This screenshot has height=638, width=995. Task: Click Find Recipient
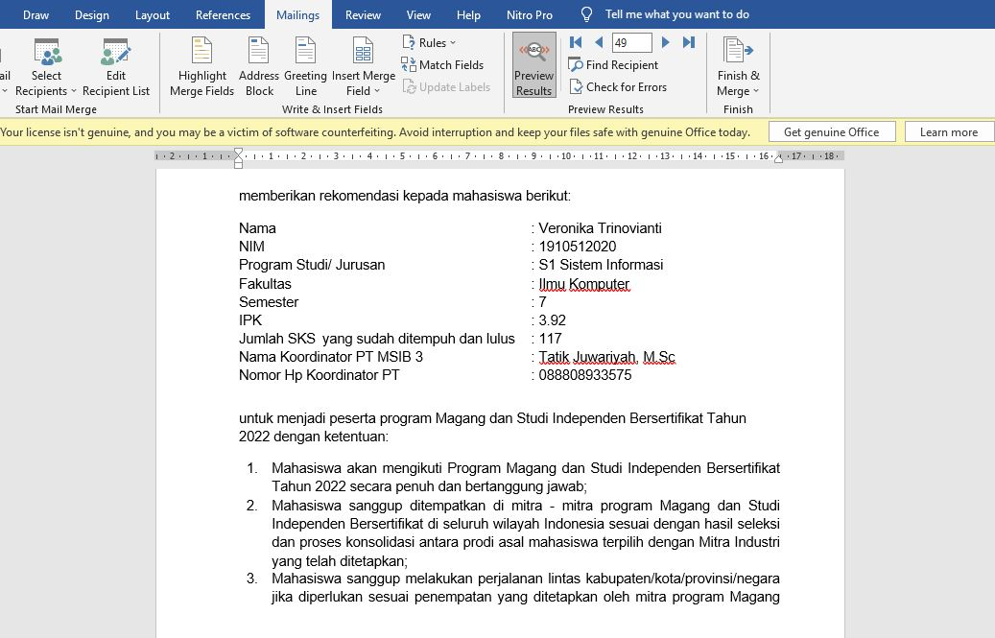613,64
